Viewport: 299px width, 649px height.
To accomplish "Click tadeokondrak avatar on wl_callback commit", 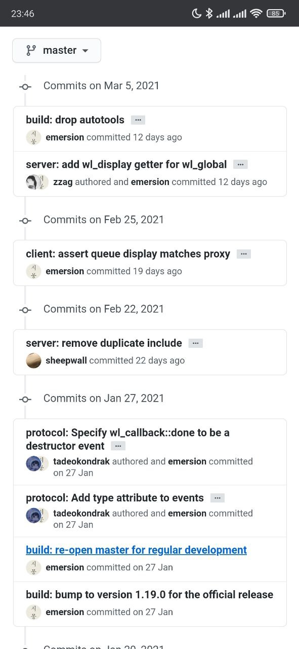I will [x=33, y=463].
